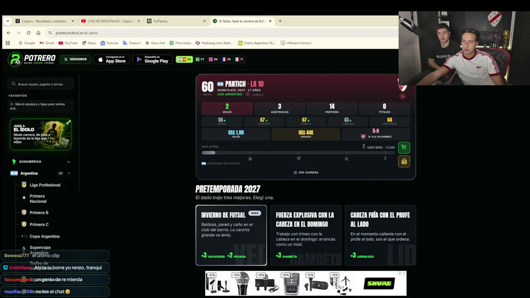Switch language to Portuguese PT
Screen dimensions: 530x298
[x=200, y=59]
